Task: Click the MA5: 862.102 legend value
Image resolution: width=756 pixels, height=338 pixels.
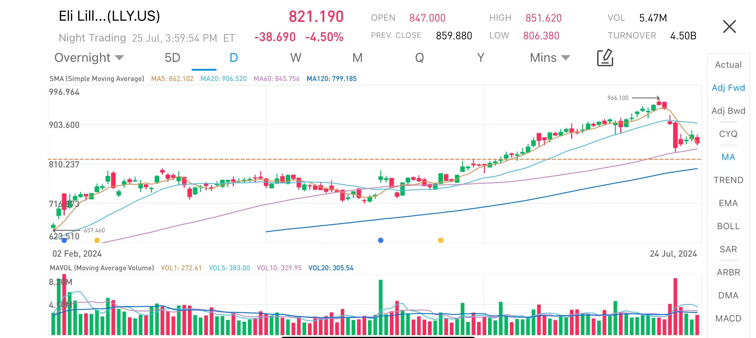Action: click(x=172, y=79)
